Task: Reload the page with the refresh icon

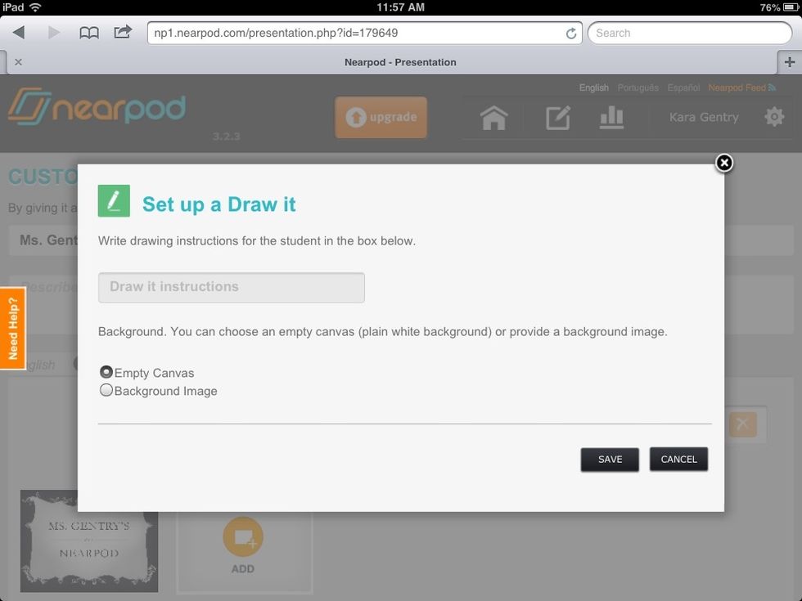Action: tap(570, 33)
